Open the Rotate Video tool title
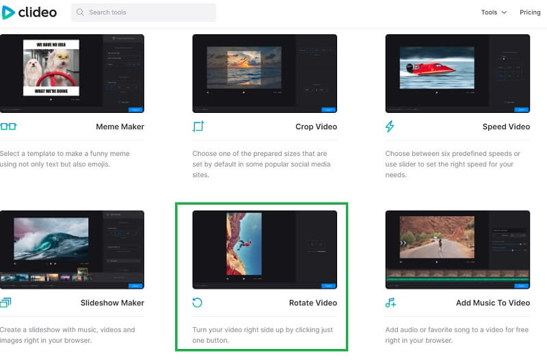Viewport: 547px width, 362px height. pos(312,302)
